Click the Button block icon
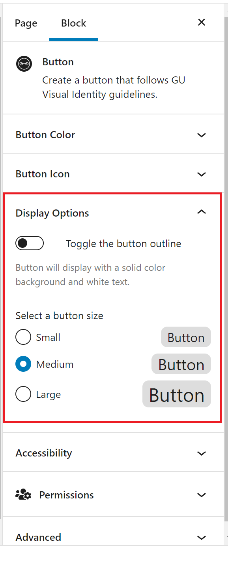228x561 pixels. pyautogui.click(x=24, y=63)
